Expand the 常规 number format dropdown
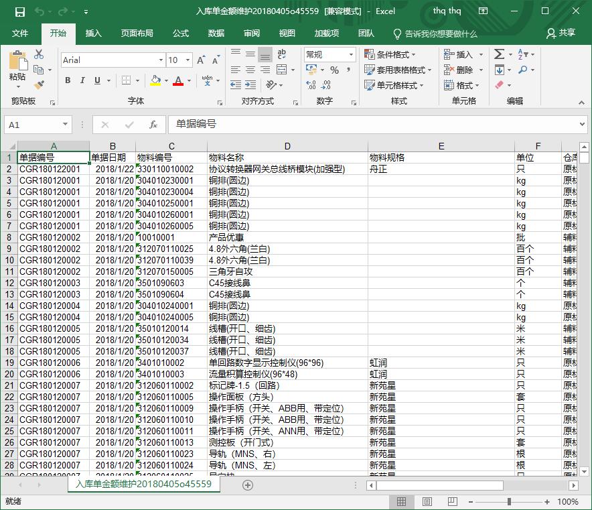The height and width of the screenshot is (510, 592). pos(351,54)
